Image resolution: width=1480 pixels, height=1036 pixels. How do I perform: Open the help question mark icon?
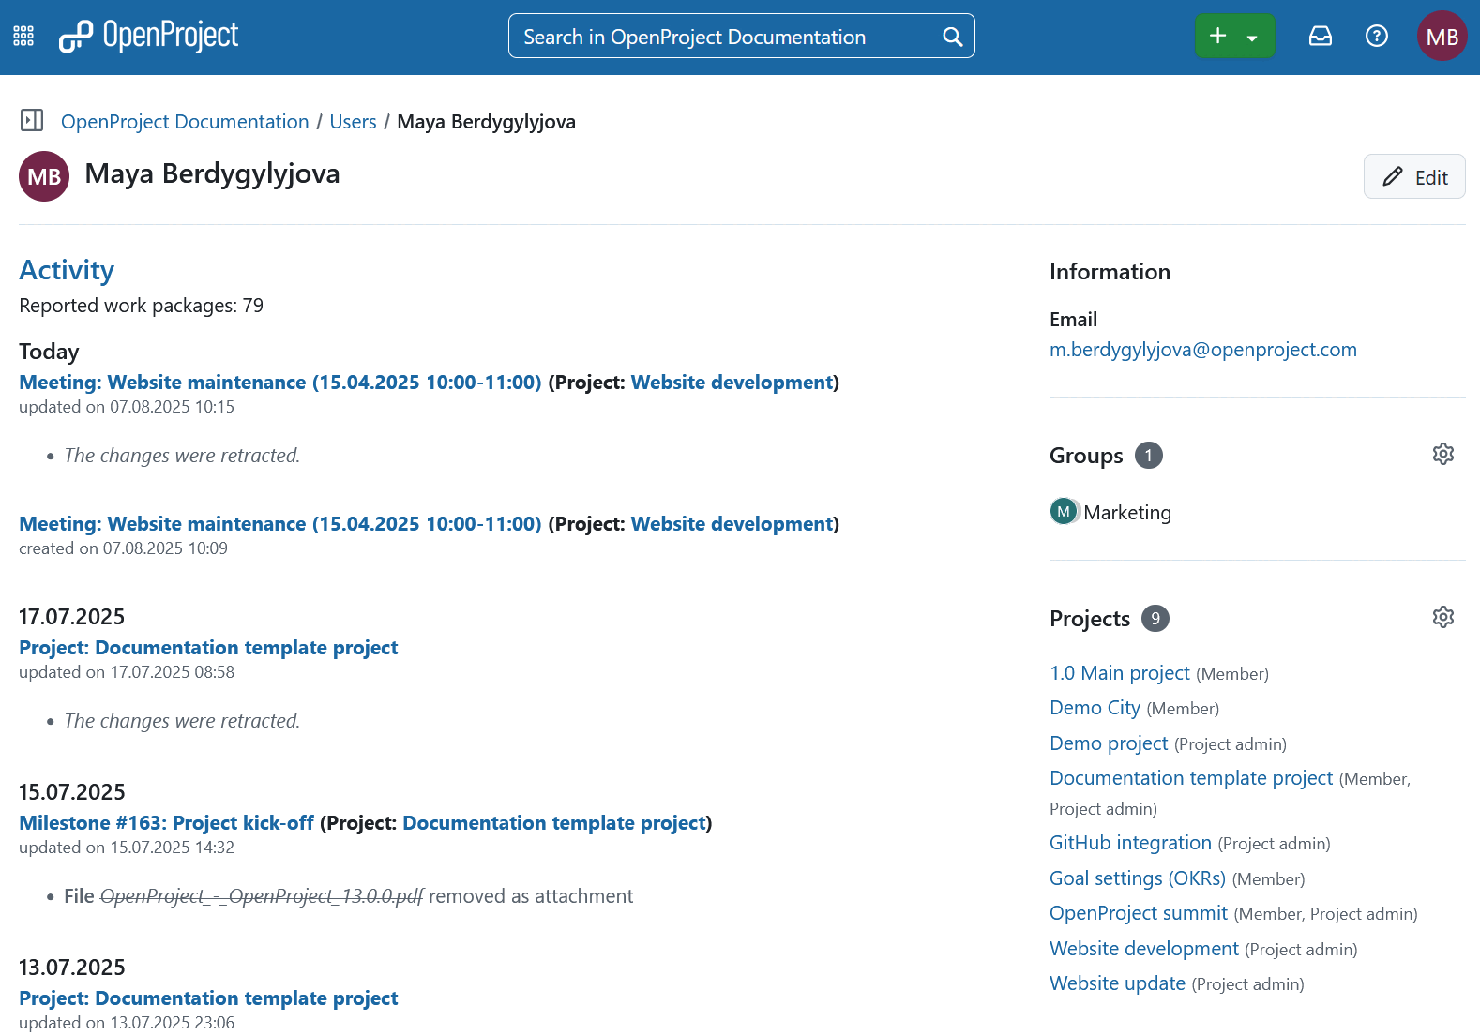[x=1376, y=37]
